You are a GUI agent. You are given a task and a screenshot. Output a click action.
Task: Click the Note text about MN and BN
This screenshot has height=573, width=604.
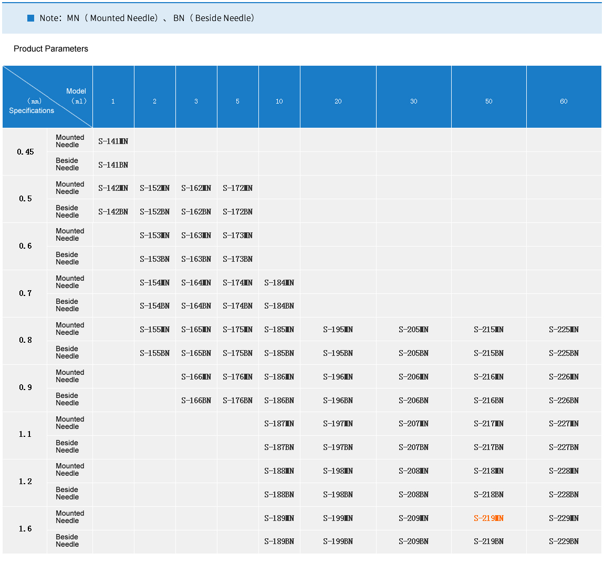[x=147, y=18]
